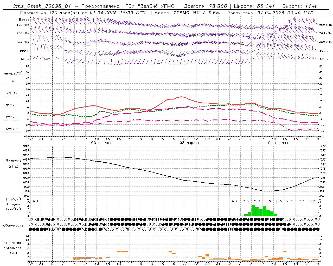Image resolution: width=333 pixels, height=266 pixels.
Task: Click the 850 гПа temperature legend label
Action: click(x=12, y=105)
